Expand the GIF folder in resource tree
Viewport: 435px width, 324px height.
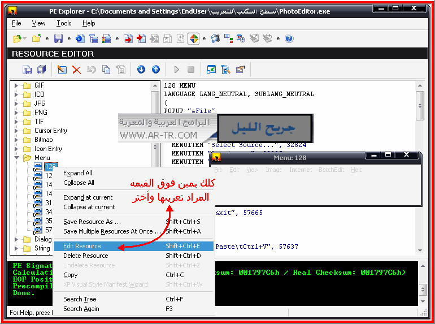click(x=16, y=85)
